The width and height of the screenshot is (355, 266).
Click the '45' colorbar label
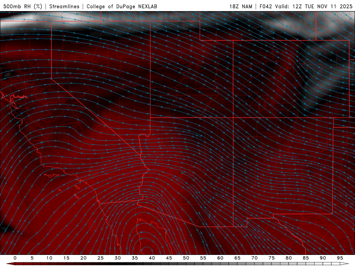coord(169,258)
